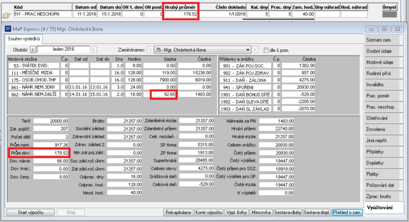This screenshot has width=409, height=222.
Task: Go to next period with right arrow
Action: click(93, 50)
